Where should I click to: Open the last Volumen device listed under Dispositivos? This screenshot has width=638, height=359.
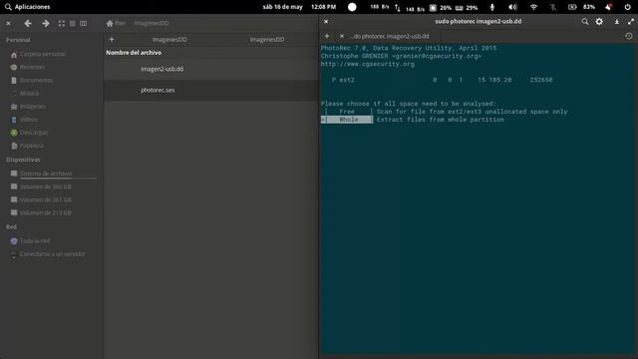click(46, 212)
